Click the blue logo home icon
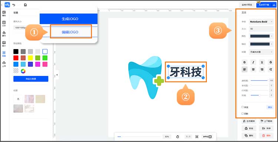This screenshot has height=142, width=278. click(7, 5)
